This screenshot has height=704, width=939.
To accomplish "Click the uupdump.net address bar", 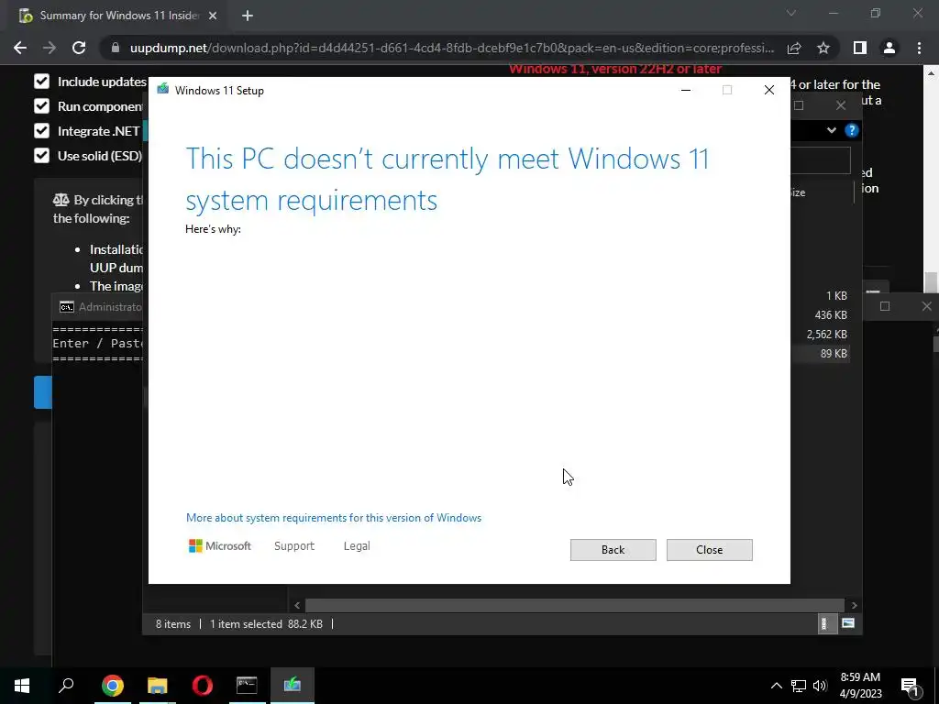I will coord(452,48).
